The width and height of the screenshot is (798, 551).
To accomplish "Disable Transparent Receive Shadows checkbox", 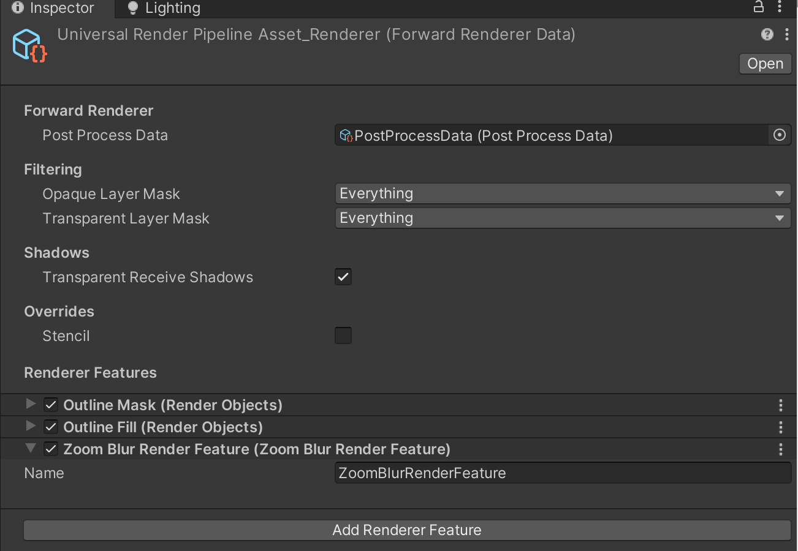I will (x=343, y=277).
